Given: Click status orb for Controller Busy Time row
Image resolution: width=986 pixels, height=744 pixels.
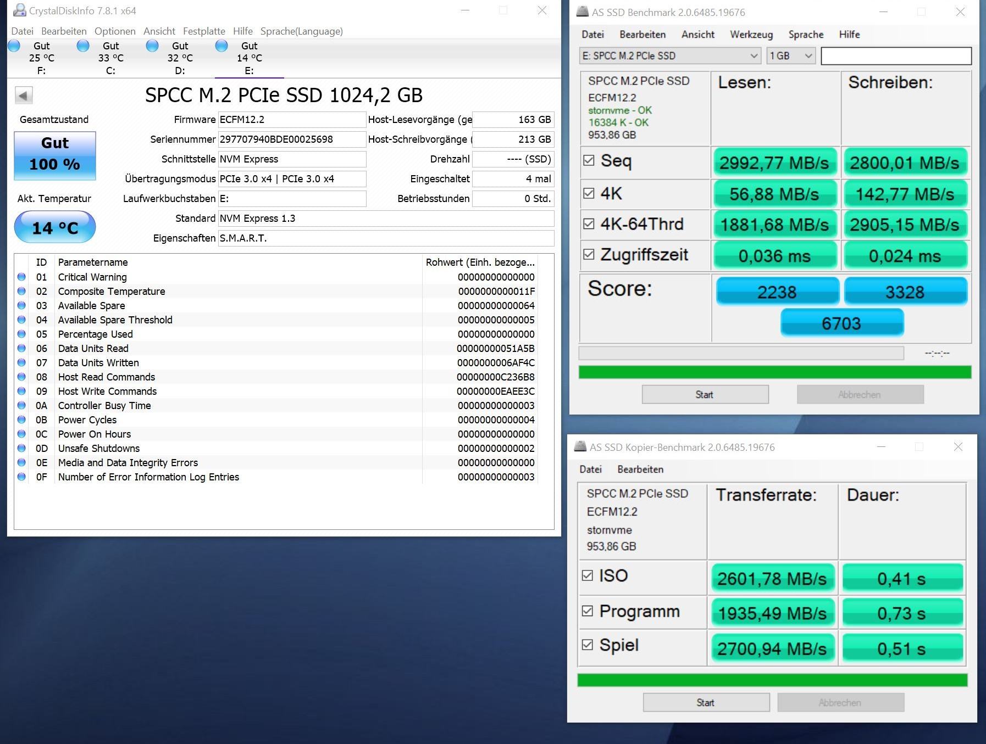Looking at the screenshot, I should (21, 405).
